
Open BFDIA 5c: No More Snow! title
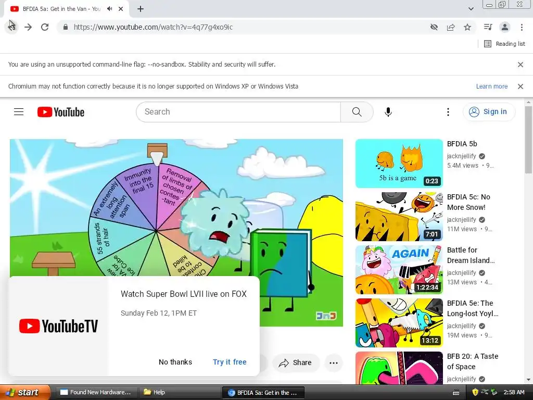tap(468, 202)
